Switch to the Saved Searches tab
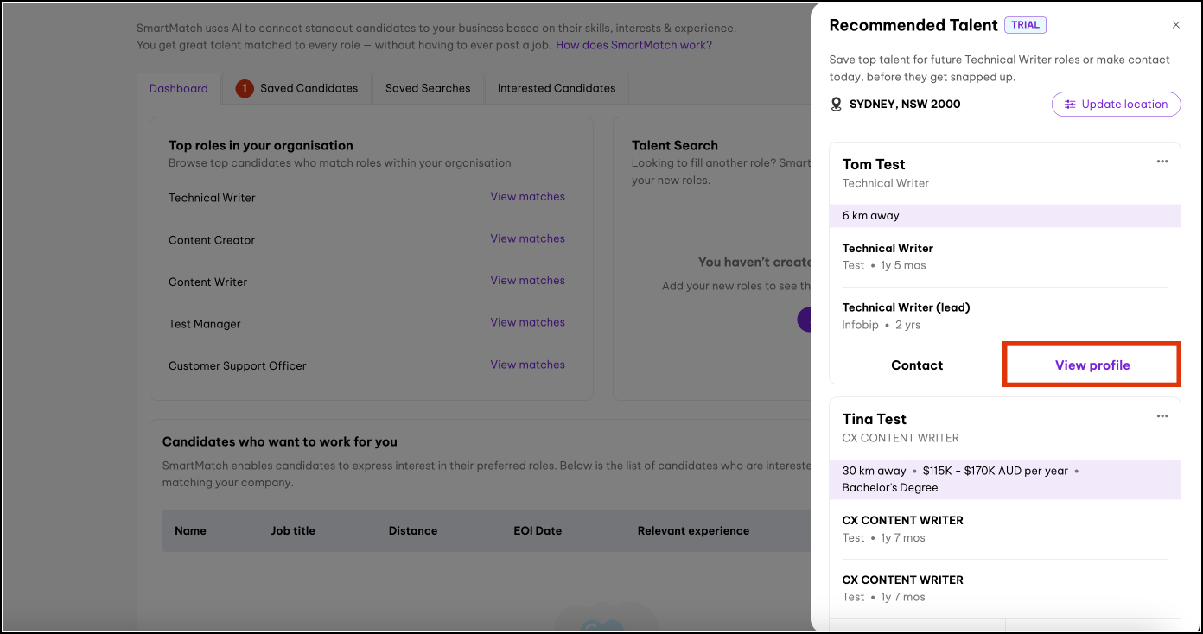Screen dimensions: 1203x634 (427, 88)
